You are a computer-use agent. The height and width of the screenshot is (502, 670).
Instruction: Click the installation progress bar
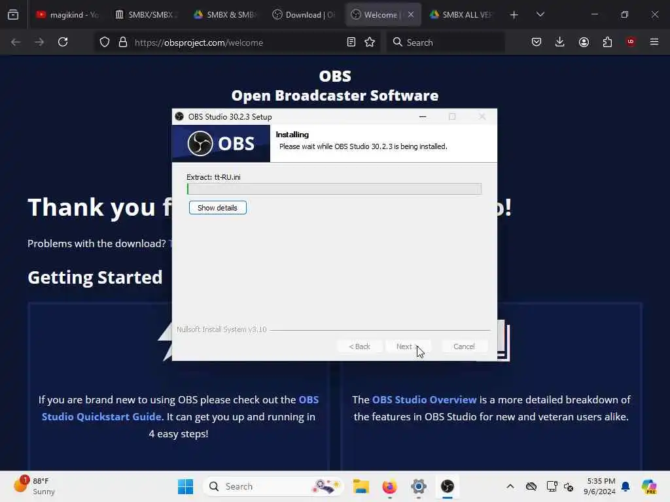coord(334,189)
